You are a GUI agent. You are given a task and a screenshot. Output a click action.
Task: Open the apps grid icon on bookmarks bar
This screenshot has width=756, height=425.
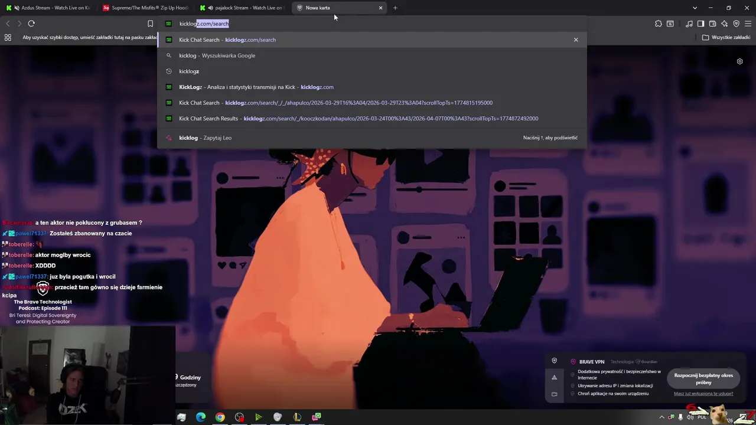pos(8,37)
